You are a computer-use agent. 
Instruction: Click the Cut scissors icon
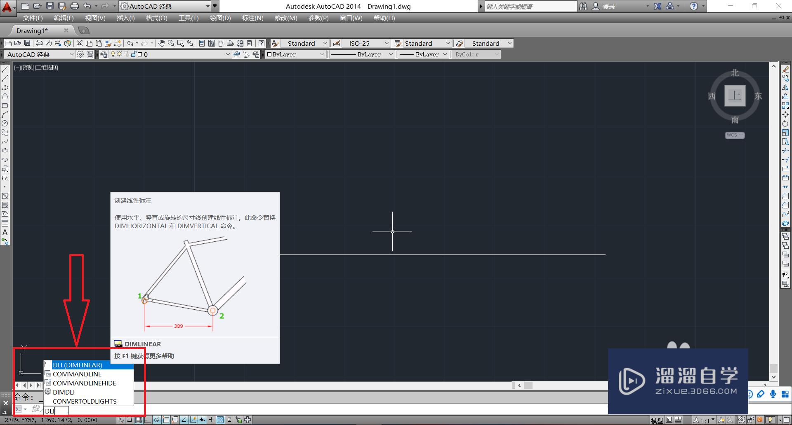point(80,43)
